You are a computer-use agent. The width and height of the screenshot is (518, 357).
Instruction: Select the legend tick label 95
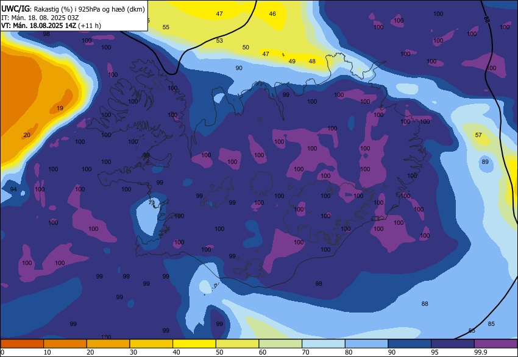tap(435, 352)
